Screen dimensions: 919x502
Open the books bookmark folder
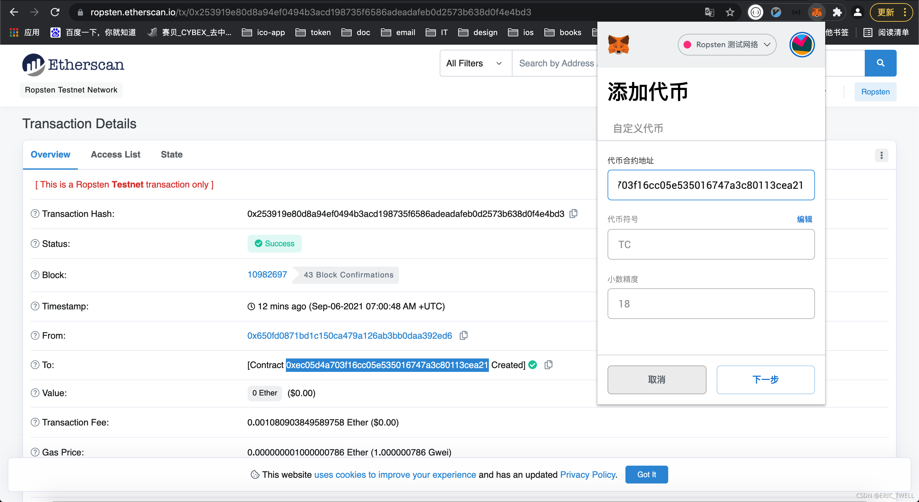coord(563,33)
